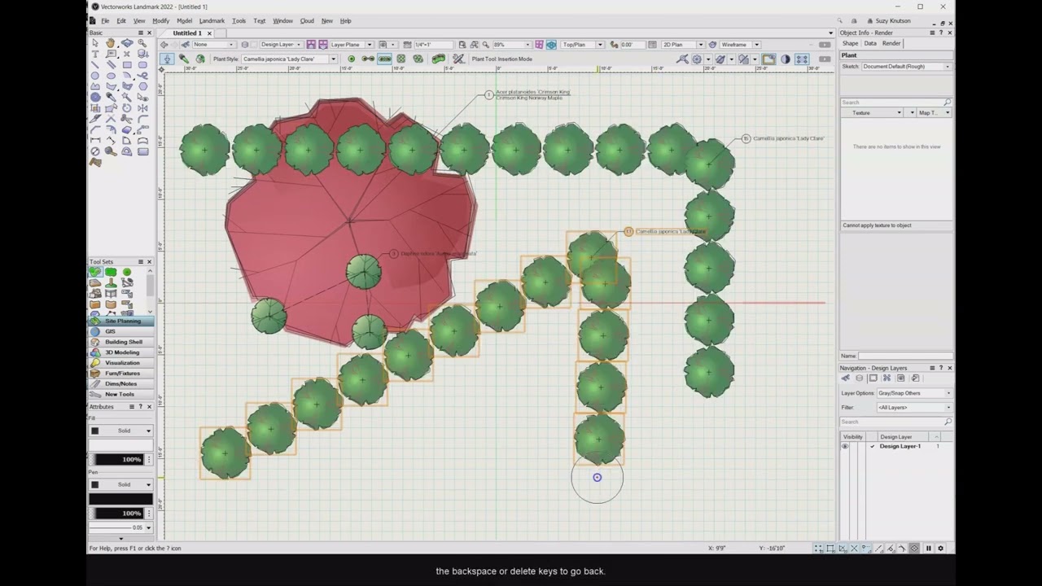Open the Landmark menu

[212, 21]
